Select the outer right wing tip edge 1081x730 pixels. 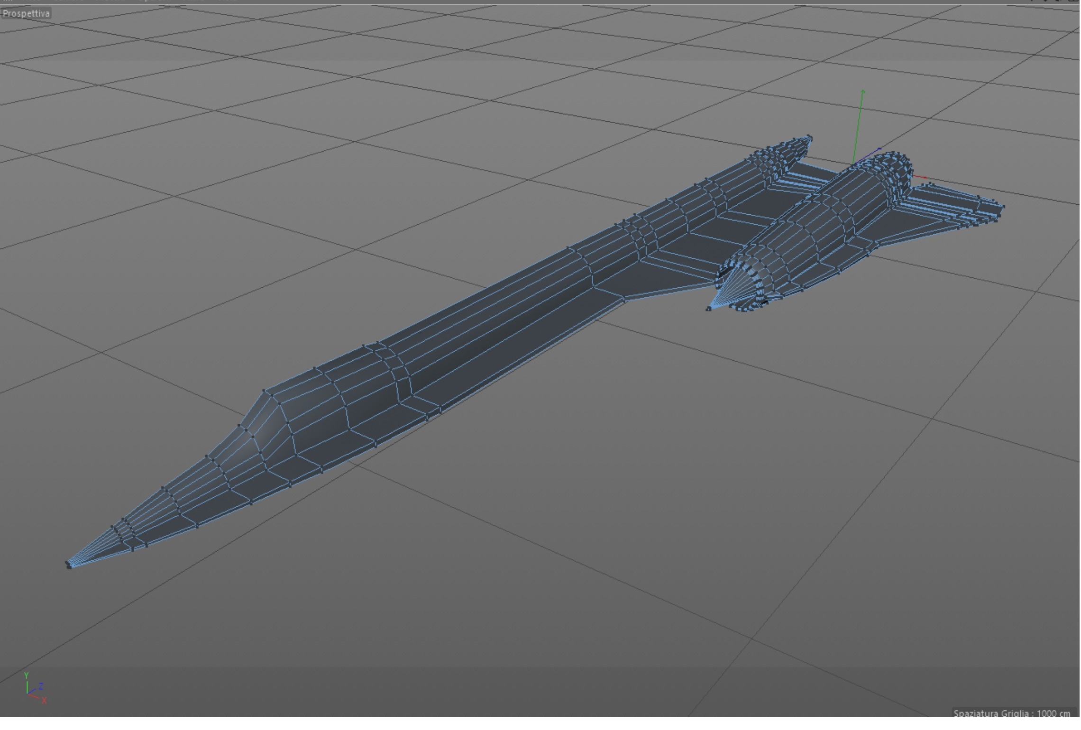pos(1001,211)
